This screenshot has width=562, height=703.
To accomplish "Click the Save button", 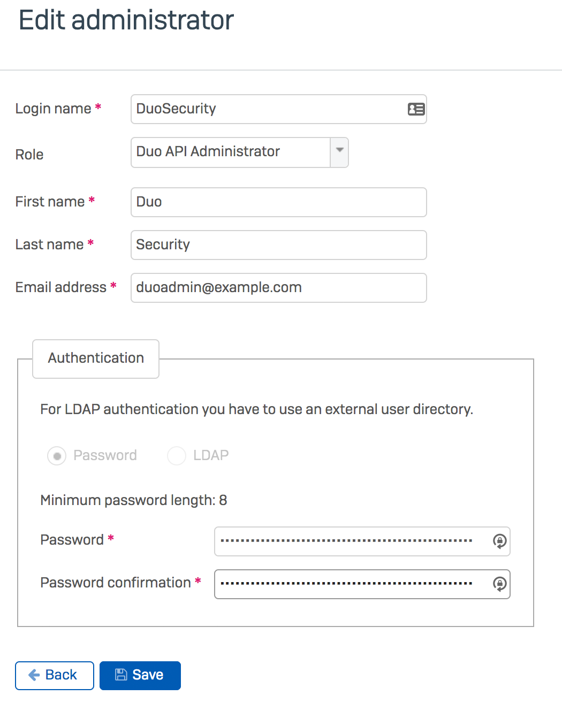I will [140, 675].
